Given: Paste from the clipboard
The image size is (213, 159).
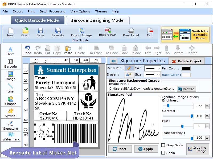Looking at the screenshot, I should coord(68,50).
